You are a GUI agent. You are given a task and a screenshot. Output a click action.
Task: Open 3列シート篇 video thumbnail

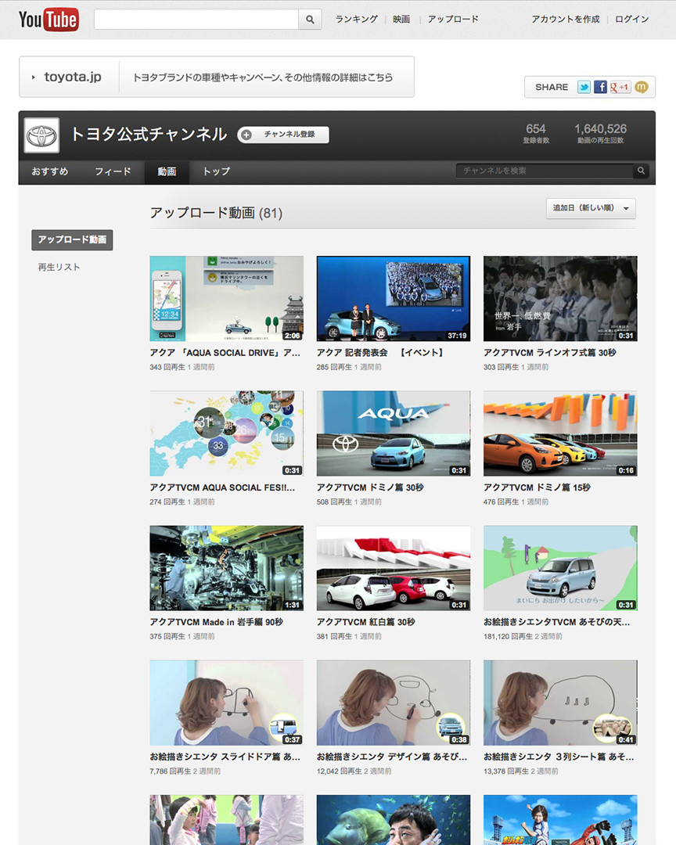click(560, 703)
